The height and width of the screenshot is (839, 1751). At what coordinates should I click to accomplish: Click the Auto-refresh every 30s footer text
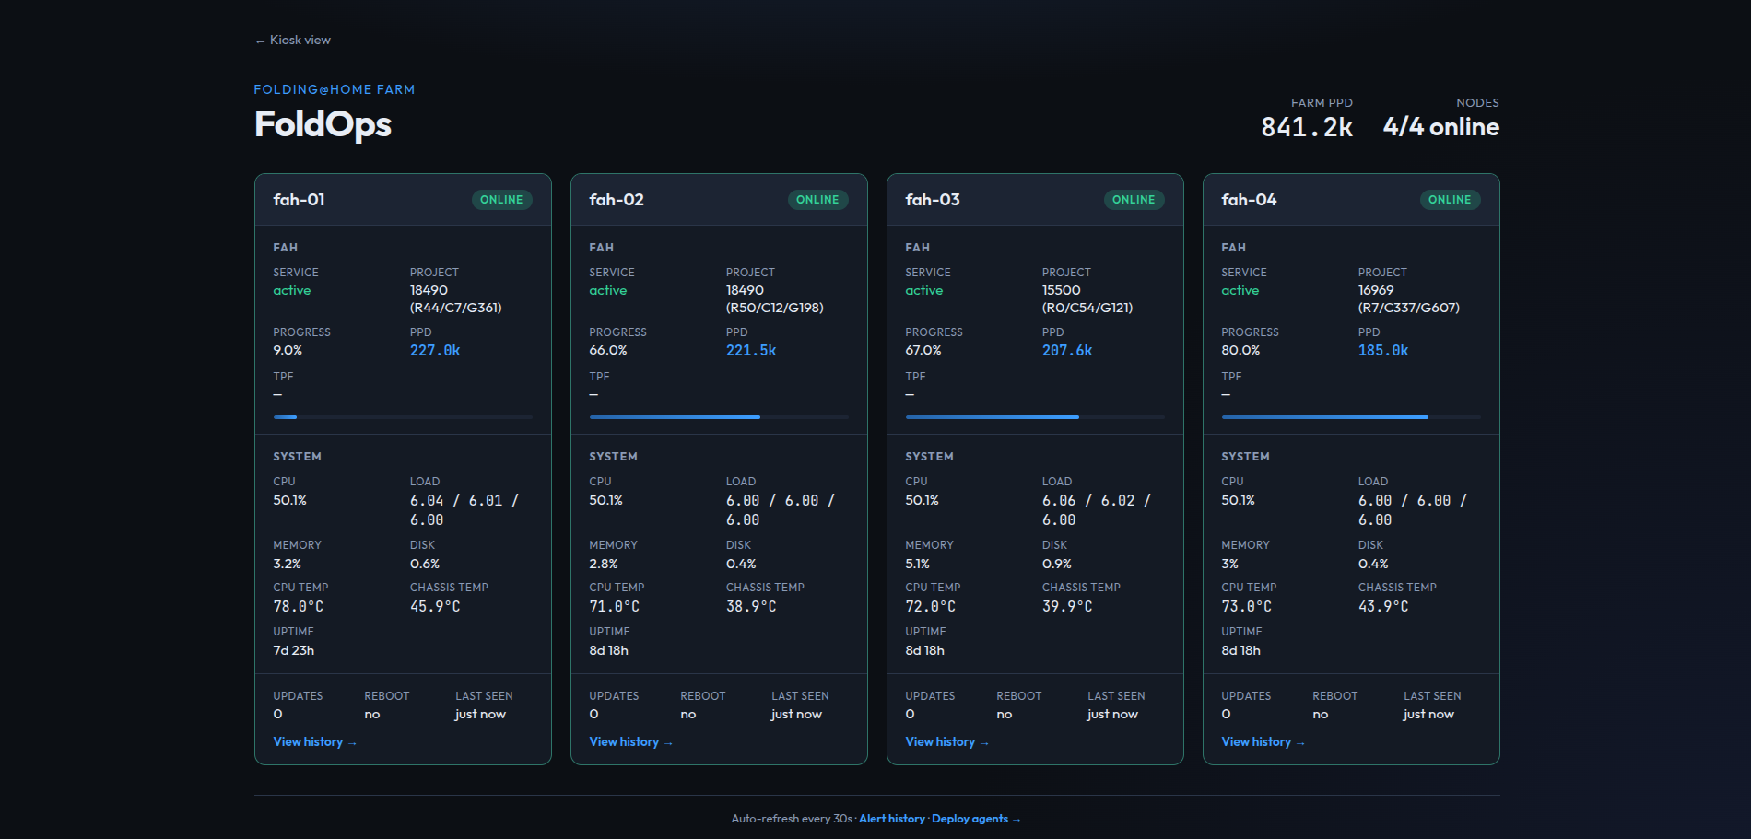[792, 819]
